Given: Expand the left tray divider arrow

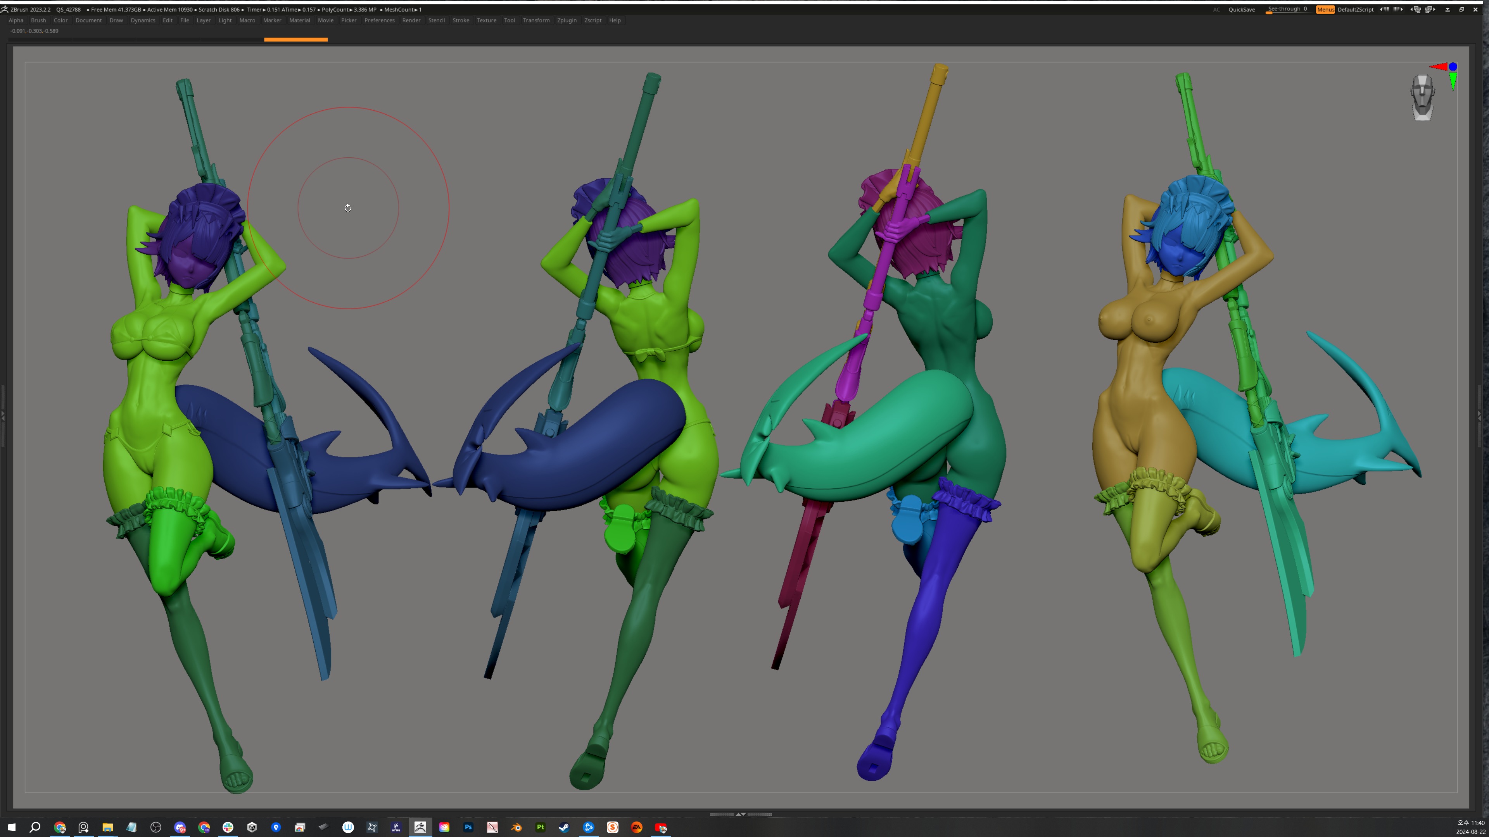Looking at the screenshot, I should pos(3,415).
